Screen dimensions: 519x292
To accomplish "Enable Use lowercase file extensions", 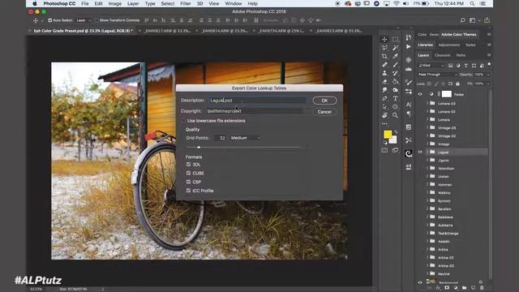I will [x=183, y=121].
